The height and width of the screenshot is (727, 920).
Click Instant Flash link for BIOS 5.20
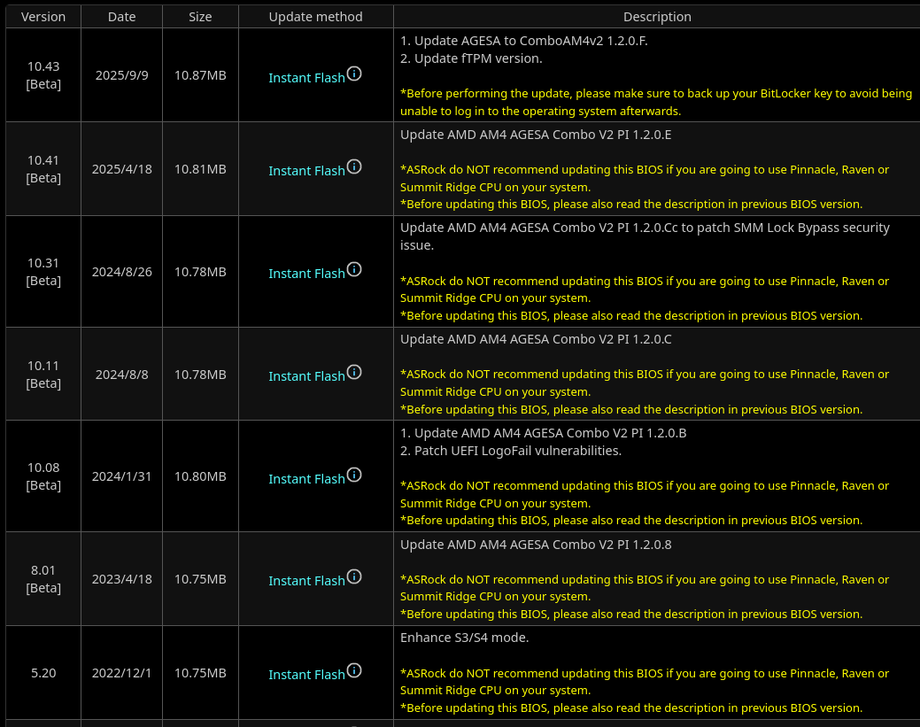pyautogui.click(x=306, y=675)
